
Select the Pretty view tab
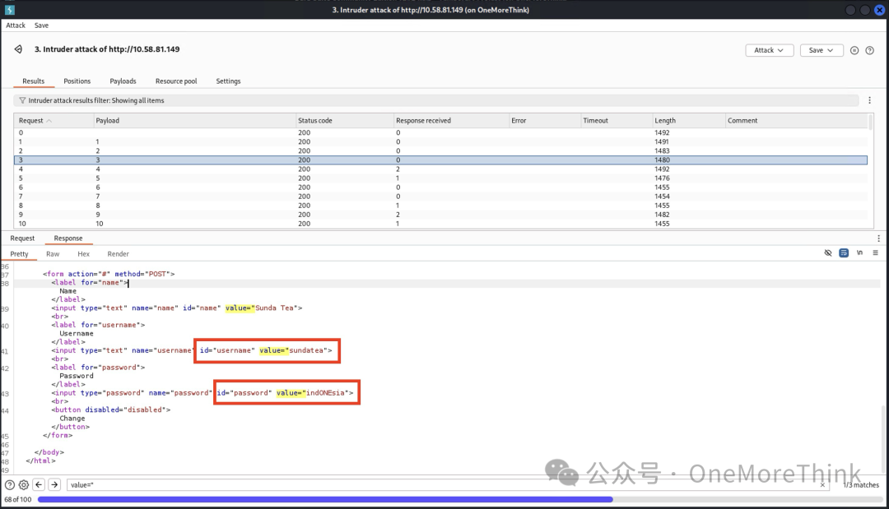[x=19, y=253]
